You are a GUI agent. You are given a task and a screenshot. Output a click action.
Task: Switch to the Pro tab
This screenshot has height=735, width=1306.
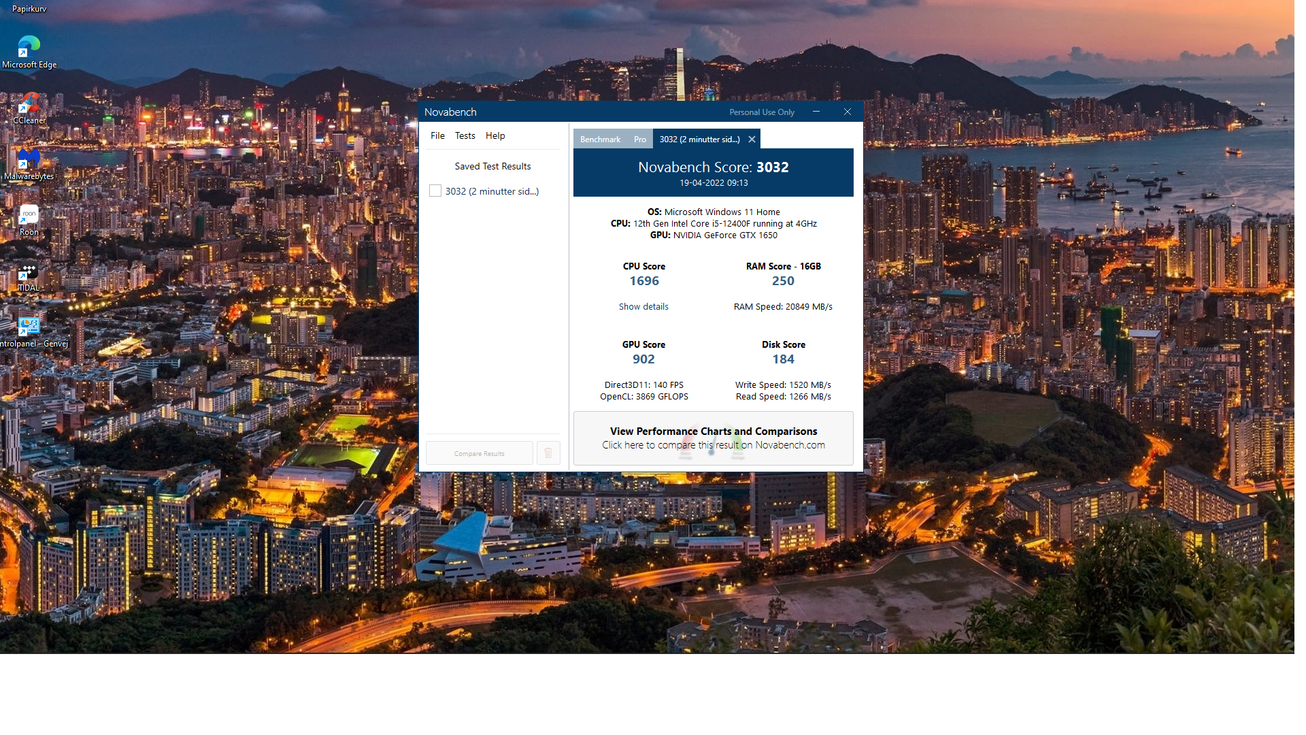640,140
